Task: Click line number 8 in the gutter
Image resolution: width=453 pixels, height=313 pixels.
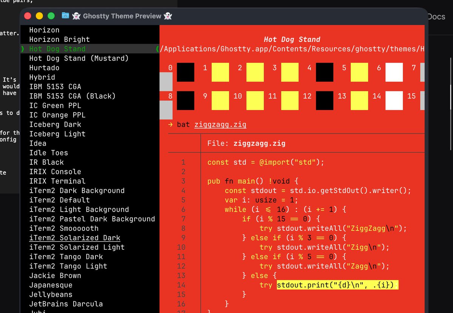Action: point(183,228)
